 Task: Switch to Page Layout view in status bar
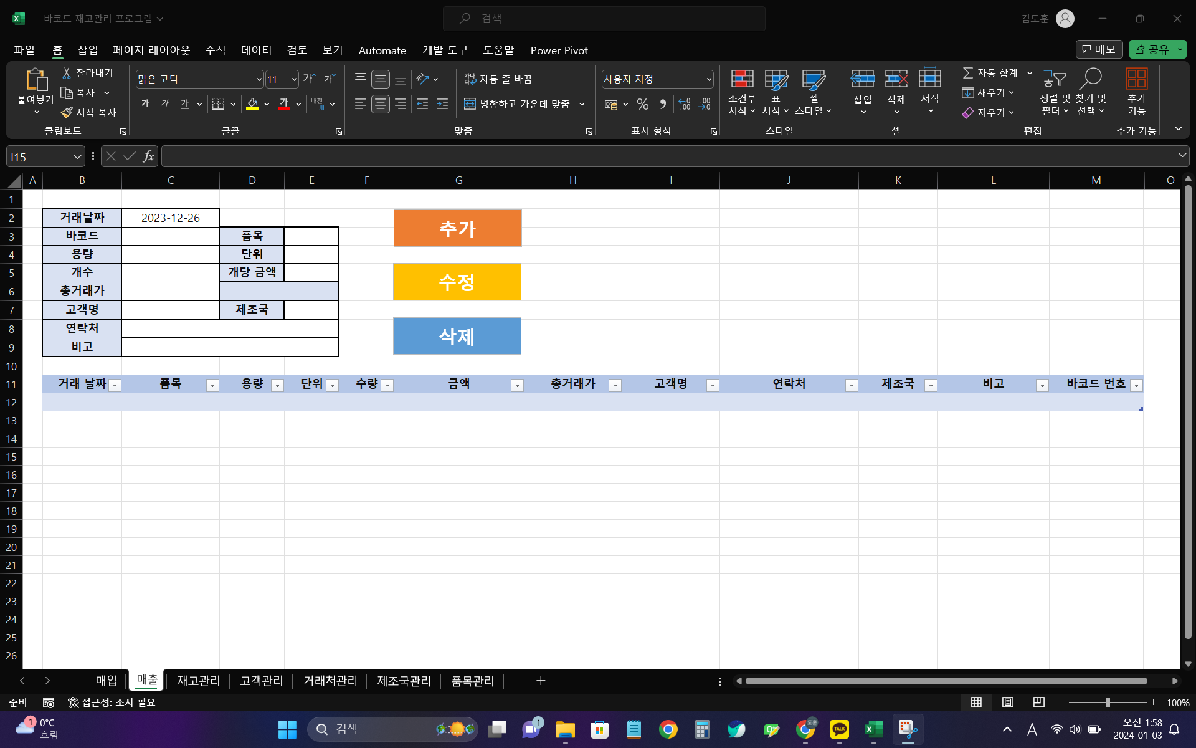point(1007,702)
